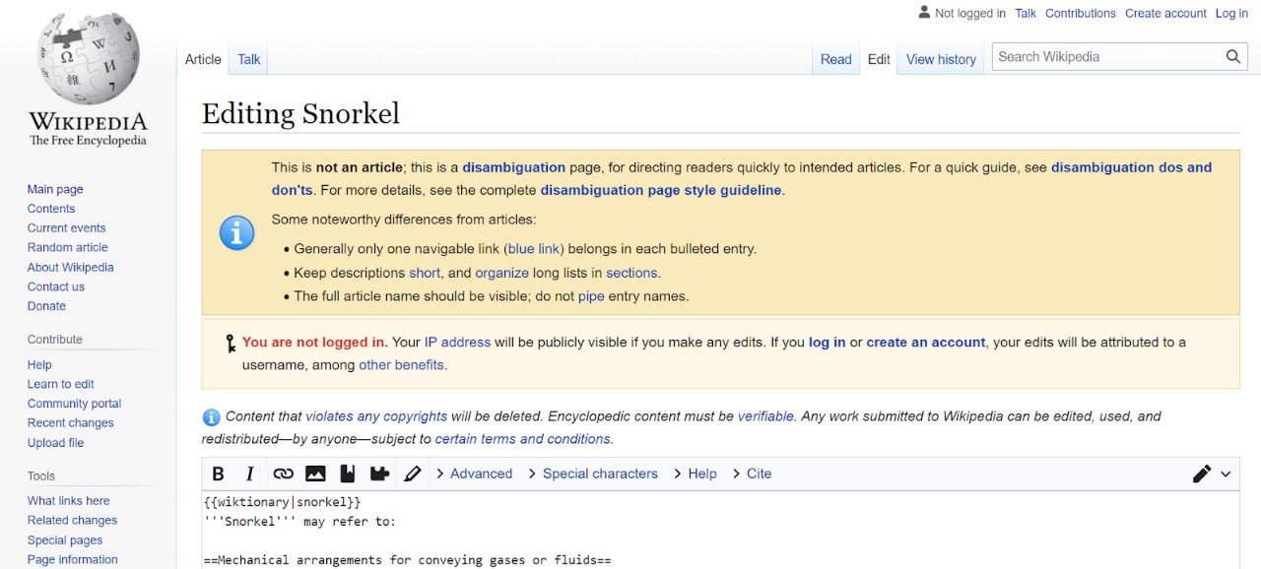
Task: Open 'violates any copyrights' link
Action: click(376, 416)
